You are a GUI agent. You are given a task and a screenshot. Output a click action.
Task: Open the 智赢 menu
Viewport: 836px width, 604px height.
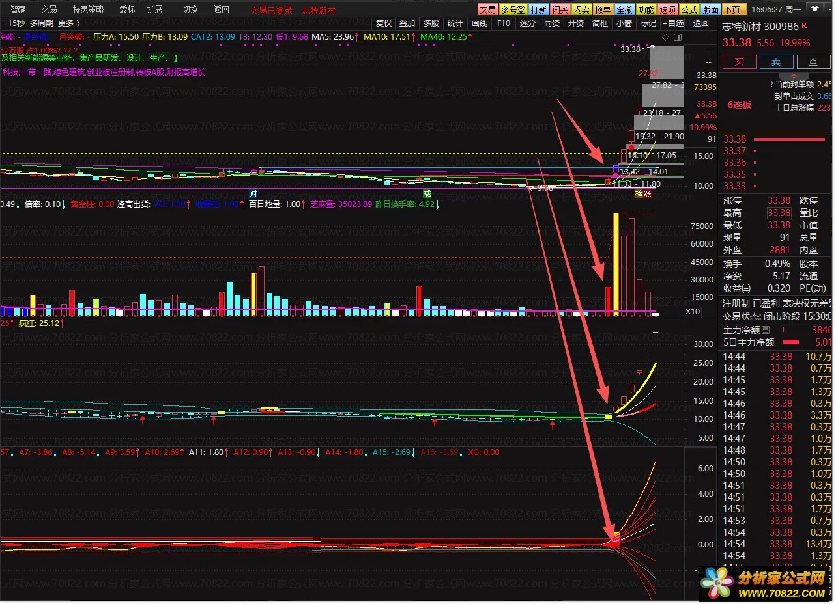18,10
